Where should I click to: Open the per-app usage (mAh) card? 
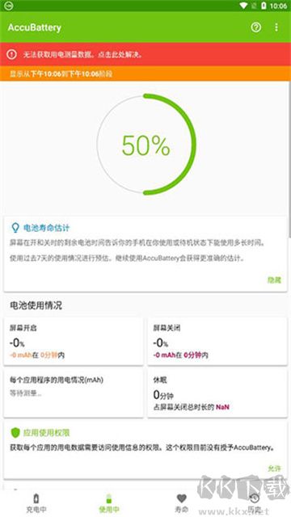[x=74, y=393]
